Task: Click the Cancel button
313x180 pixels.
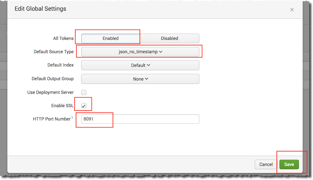Action: point(266,164)
